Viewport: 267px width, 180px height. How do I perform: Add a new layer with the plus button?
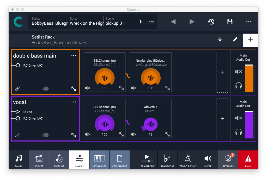[x=251, y=40]
